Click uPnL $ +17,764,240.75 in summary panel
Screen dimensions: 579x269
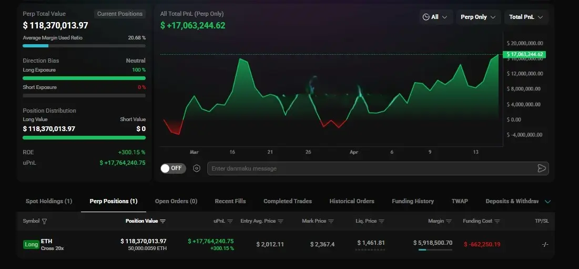tap(123, 163)
